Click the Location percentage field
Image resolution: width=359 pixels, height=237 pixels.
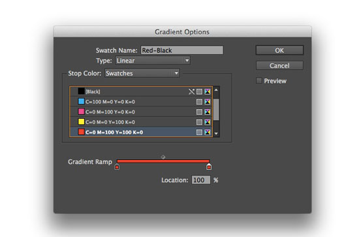201,180
